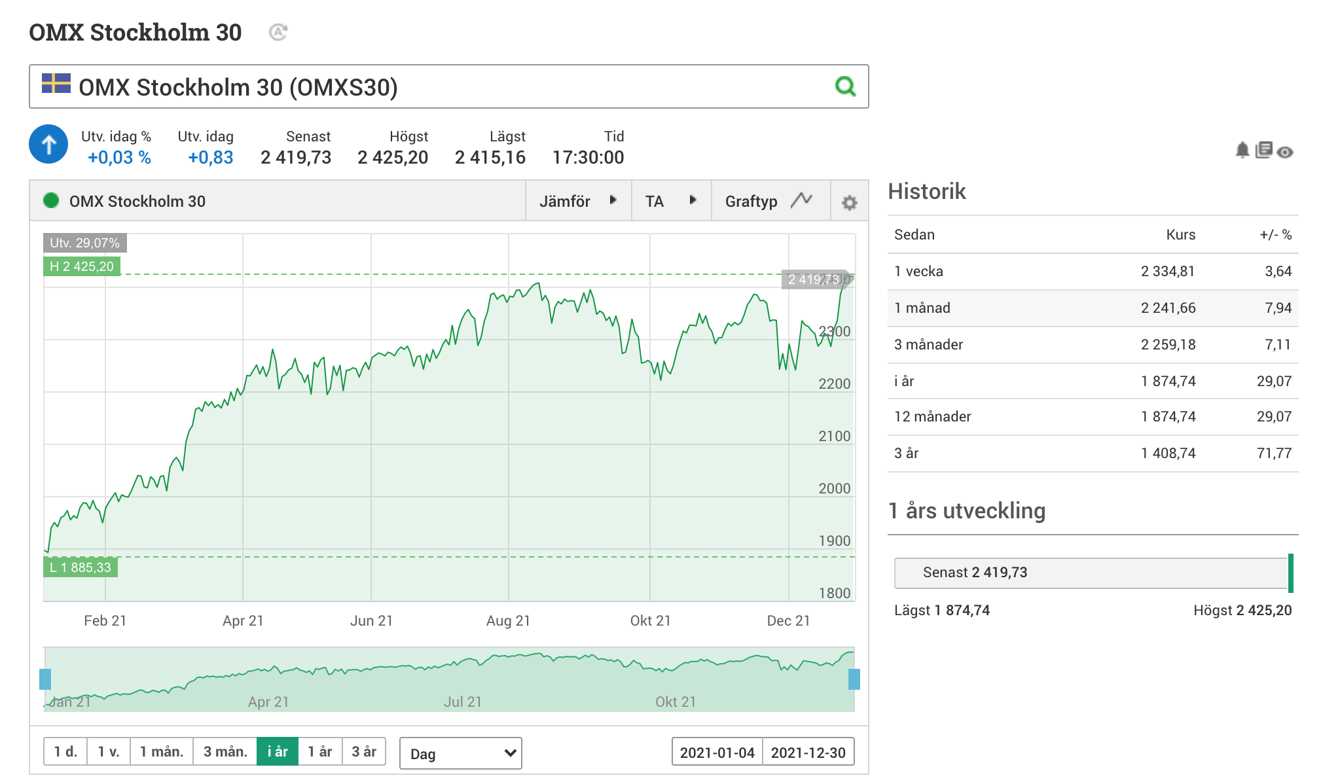1321x784 pixels.
Task: Click the 1 månad history row
Action: pos(1093,308)
